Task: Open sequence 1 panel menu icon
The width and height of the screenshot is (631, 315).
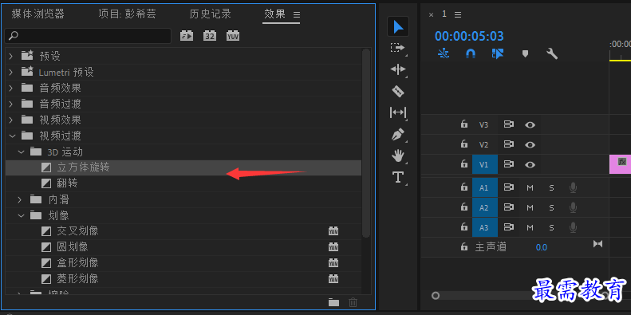Action: (x=458, y=15)
